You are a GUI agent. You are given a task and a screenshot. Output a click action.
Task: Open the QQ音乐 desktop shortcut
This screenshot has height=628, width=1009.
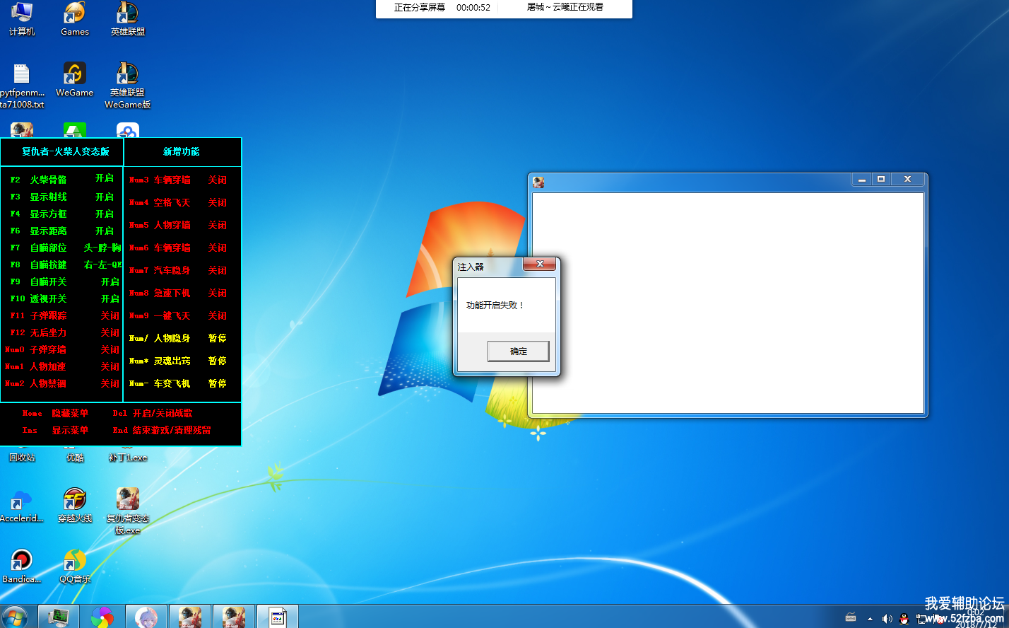[75, 566]
